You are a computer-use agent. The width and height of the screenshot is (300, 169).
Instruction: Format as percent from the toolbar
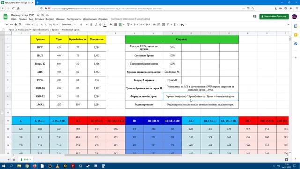pyautogui.click(x=42, y=25)
